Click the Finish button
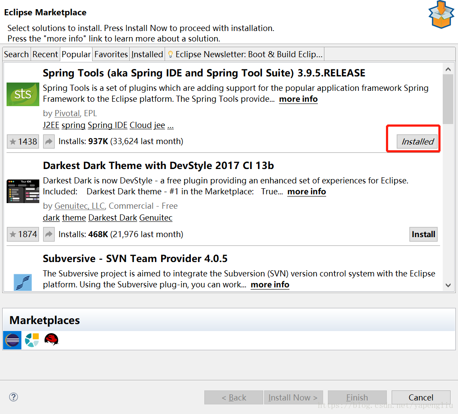 pos(357,397)
